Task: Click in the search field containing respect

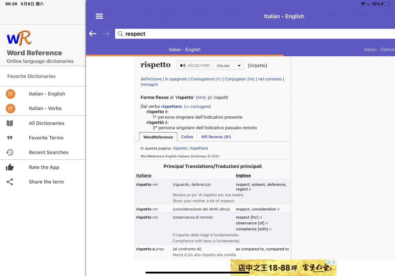Action: [x=255, y=34]
